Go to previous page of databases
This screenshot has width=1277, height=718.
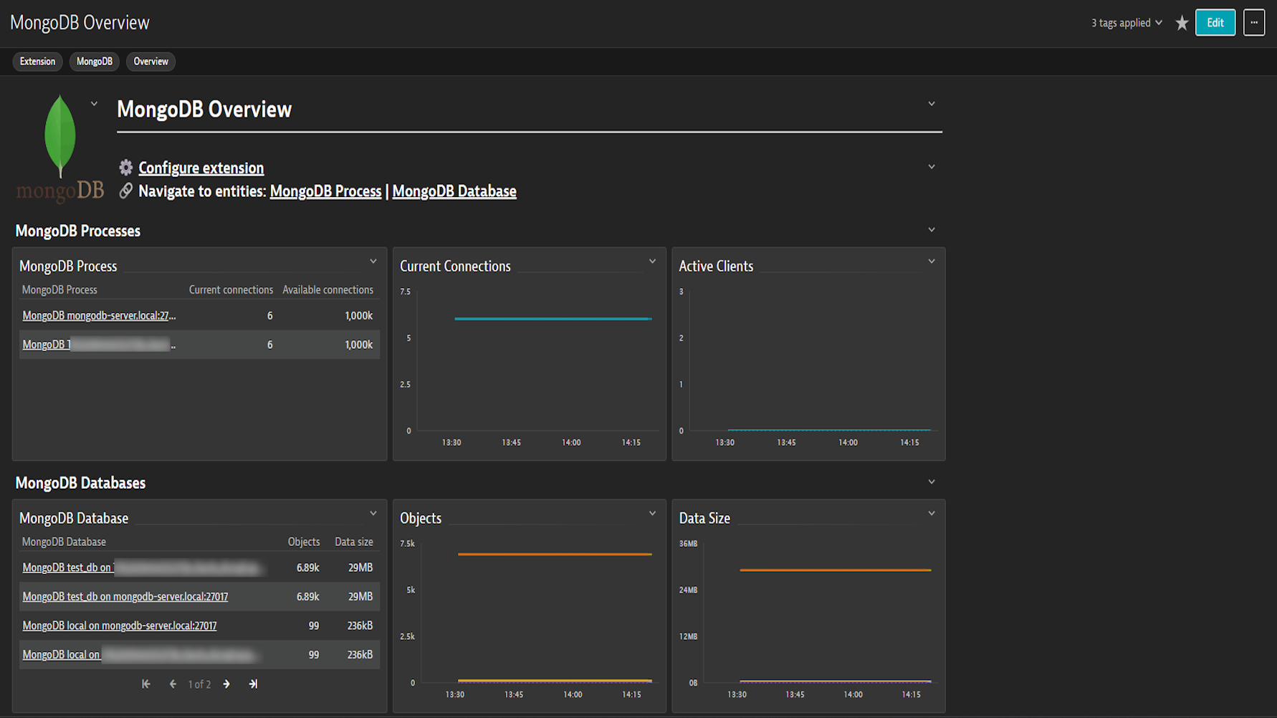(x=173, y=684)
